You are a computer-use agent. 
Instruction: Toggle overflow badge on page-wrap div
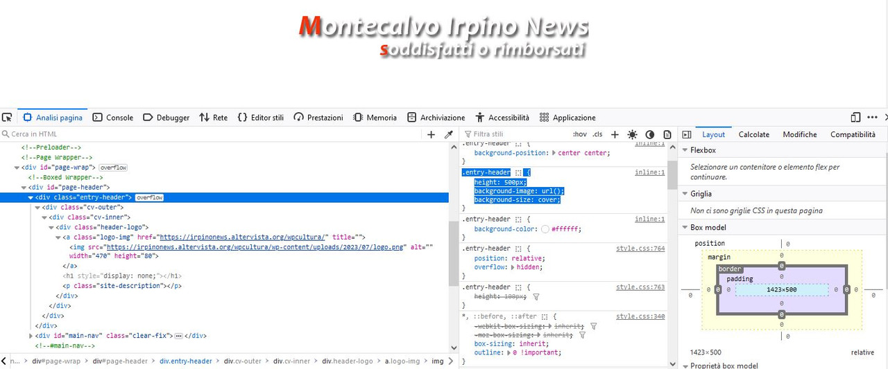tap(113, 168)
